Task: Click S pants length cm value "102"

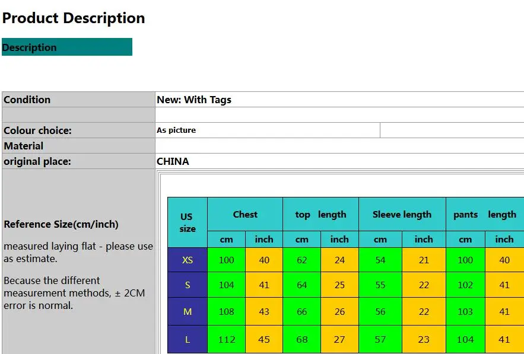Action: coord(465,285)
